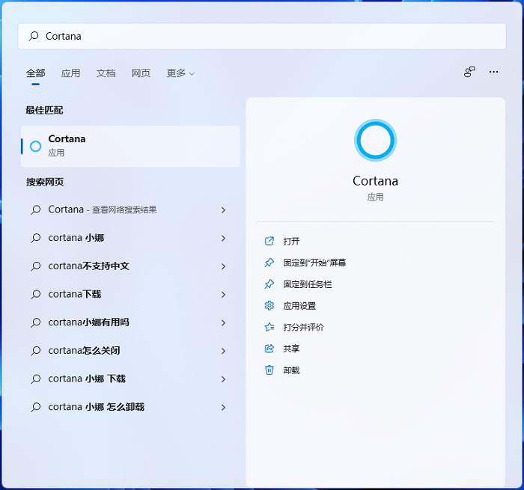Select the 共享 action

[291, 349]
